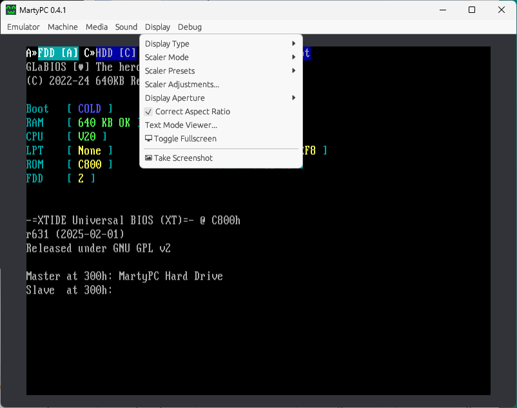Open the Debug menu
Screen dimensions: 517x408
point(190,27)
